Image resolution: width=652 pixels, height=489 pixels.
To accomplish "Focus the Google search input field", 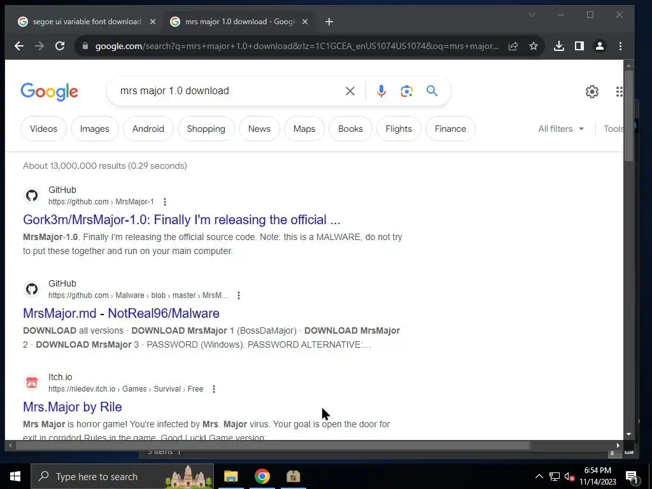I will click(228, 90).
